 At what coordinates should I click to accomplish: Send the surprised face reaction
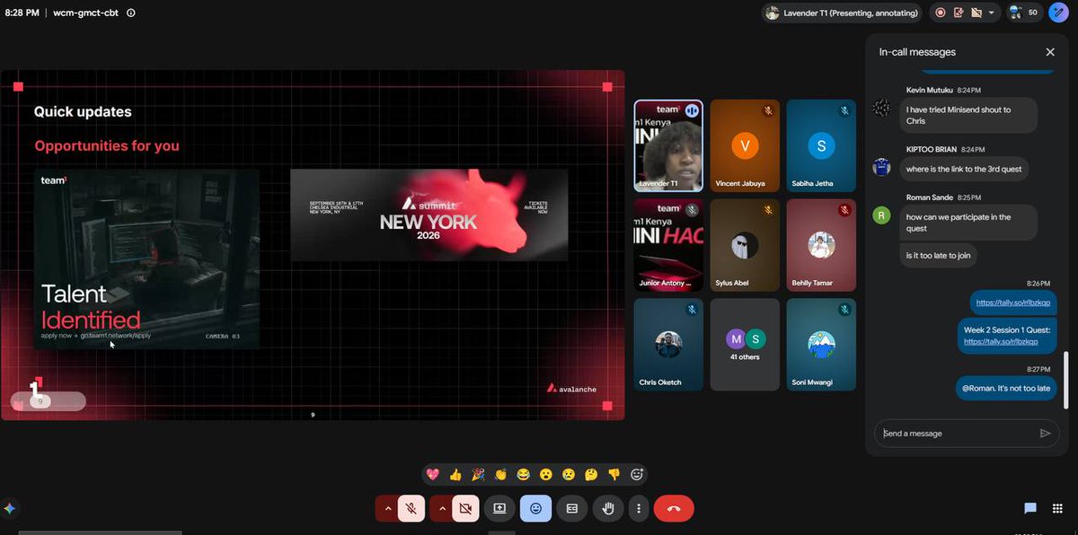pos(546,474)
